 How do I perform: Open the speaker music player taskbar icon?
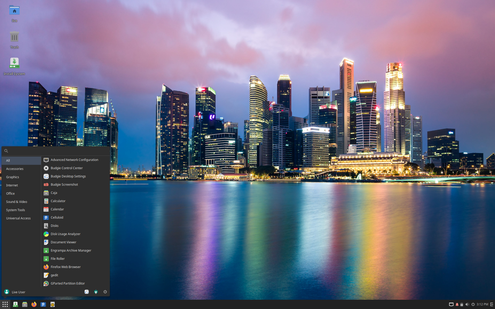point(53,304)
